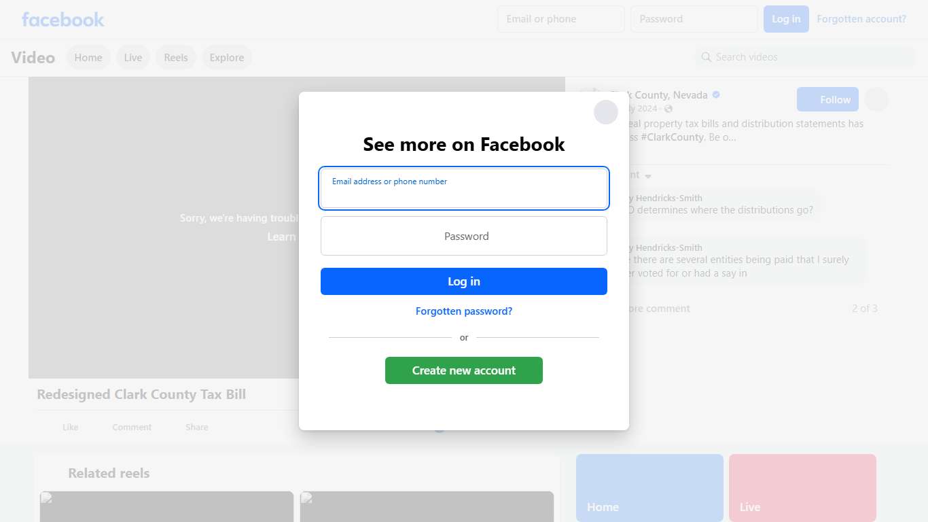Switch to the Reels tab
This screenshot has height=522, width=928.
coord(176,58)
